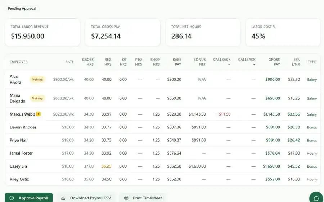This screenshot has height=202, width=324.
Task: Click the EFF. $/HR column header
Action: click(296, 62)
